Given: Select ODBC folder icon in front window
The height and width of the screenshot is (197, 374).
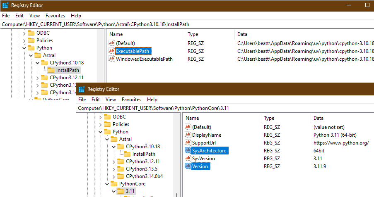Looking at the screenshot, I should (107, 116).
